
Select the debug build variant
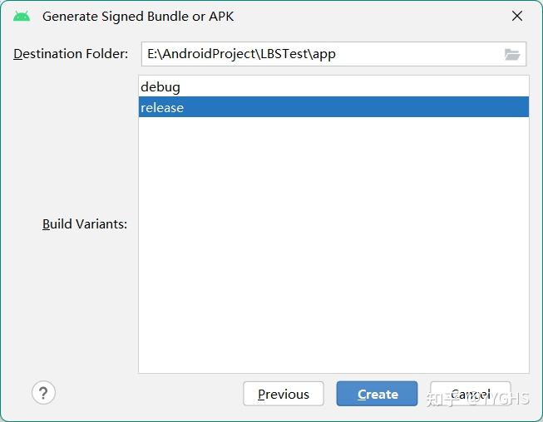333,86
